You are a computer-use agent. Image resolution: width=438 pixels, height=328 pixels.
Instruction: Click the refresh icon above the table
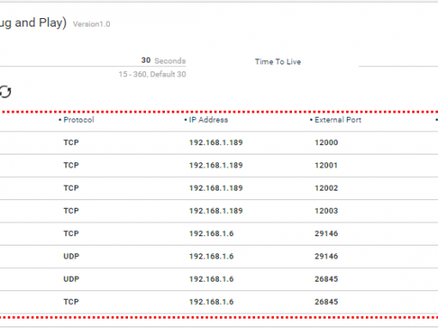pos(5,92)
